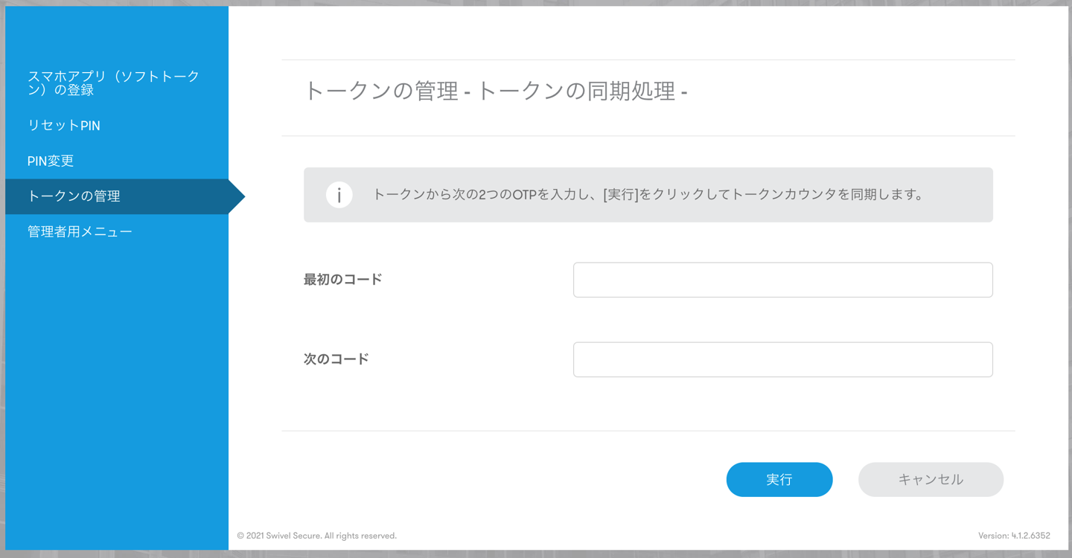Click the 次のコード field label
This screenshot has width=1072, height=558.
(x=336, y=359)
